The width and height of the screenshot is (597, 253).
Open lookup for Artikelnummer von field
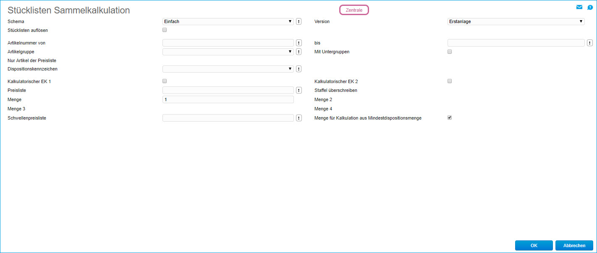[x=299, y=43]
